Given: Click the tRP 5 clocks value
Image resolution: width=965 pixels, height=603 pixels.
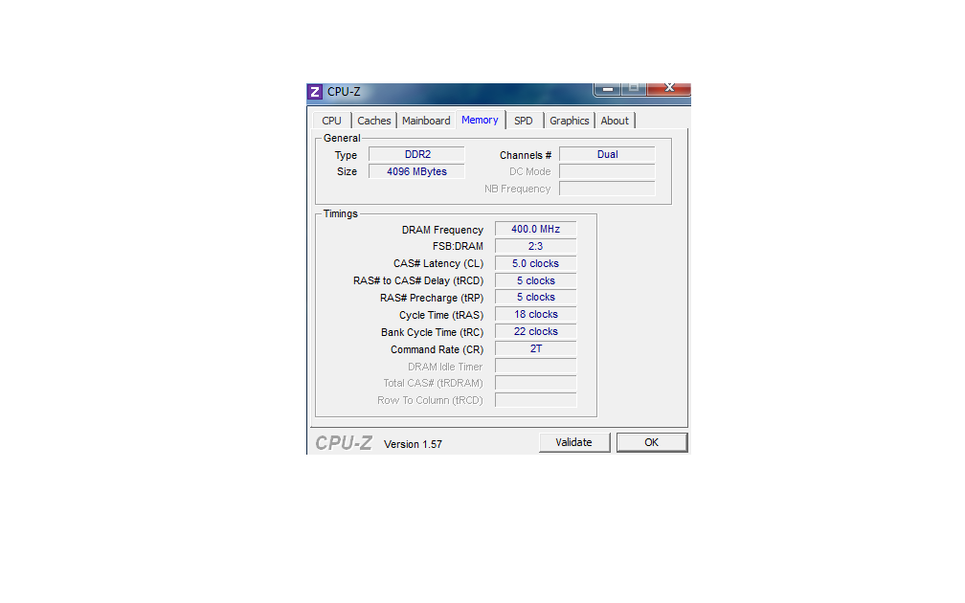Looking at the screenshot, I should [x=535, y=297].
